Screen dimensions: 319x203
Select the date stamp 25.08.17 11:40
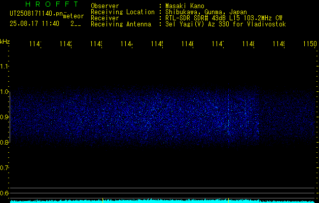pyautogui.click(x=34, y=24)
